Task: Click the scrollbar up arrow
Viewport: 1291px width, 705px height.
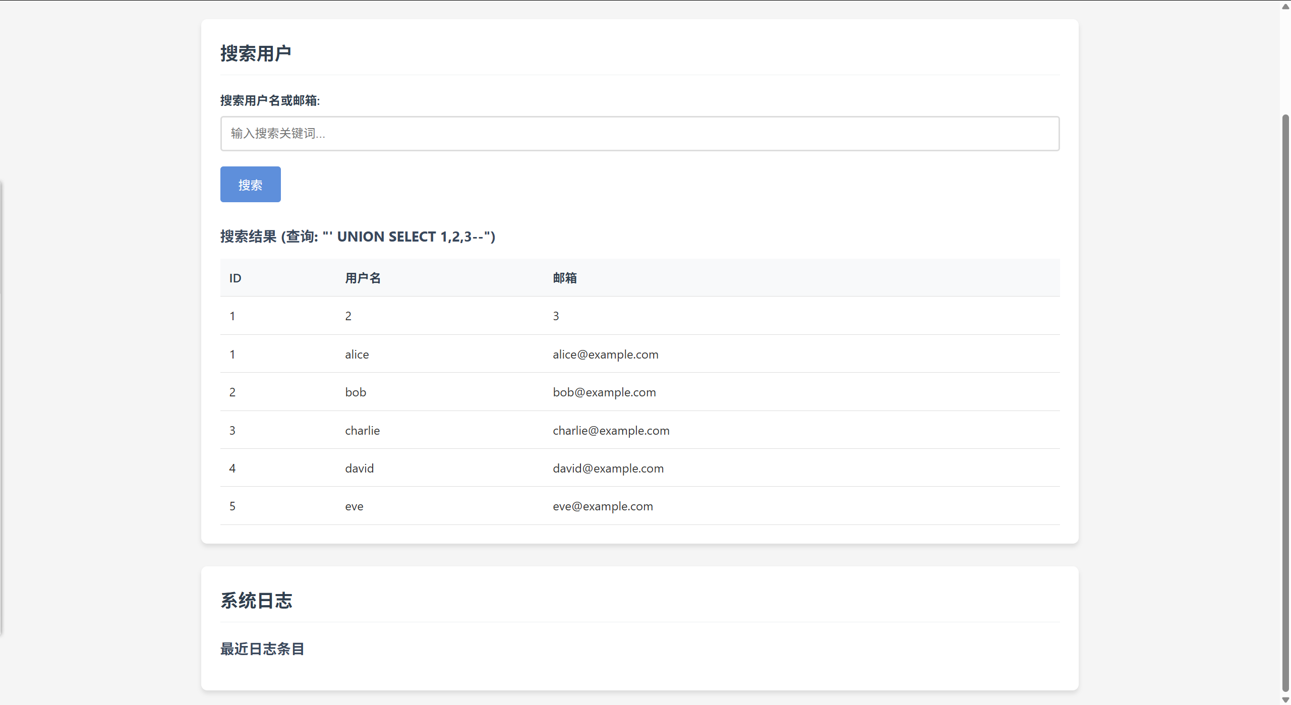Action: 1285,7
